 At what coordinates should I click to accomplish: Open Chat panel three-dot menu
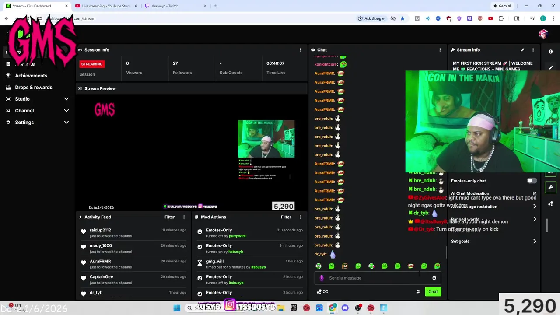pyautogui.click(x=440, y=50)
